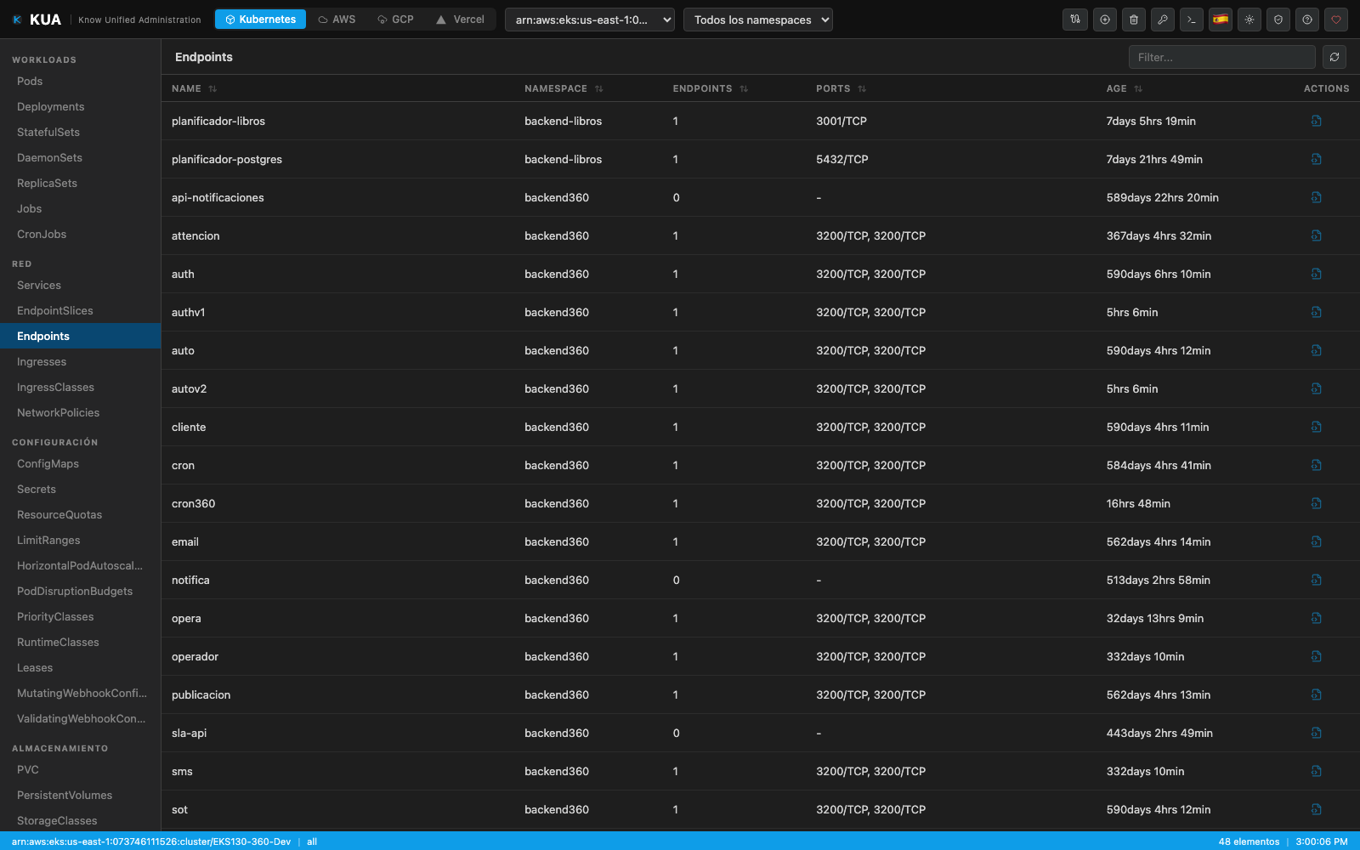Open action icon for cron360 row
1360x850 pixels.
pyautogui.click(x=1316, y=503)
